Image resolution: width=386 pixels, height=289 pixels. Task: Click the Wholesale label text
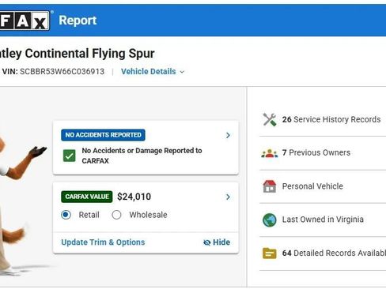[x=148, y=215]
